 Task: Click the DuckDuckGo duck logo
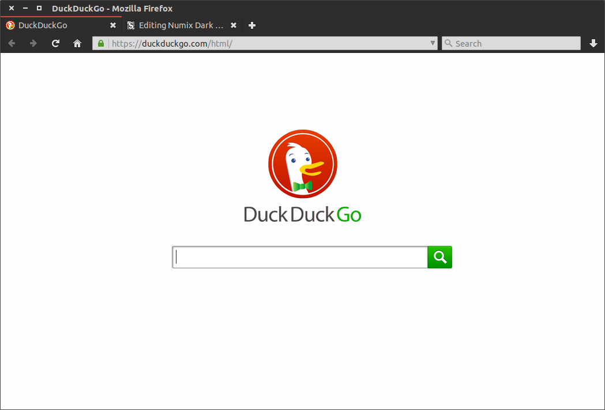[302, 164]
